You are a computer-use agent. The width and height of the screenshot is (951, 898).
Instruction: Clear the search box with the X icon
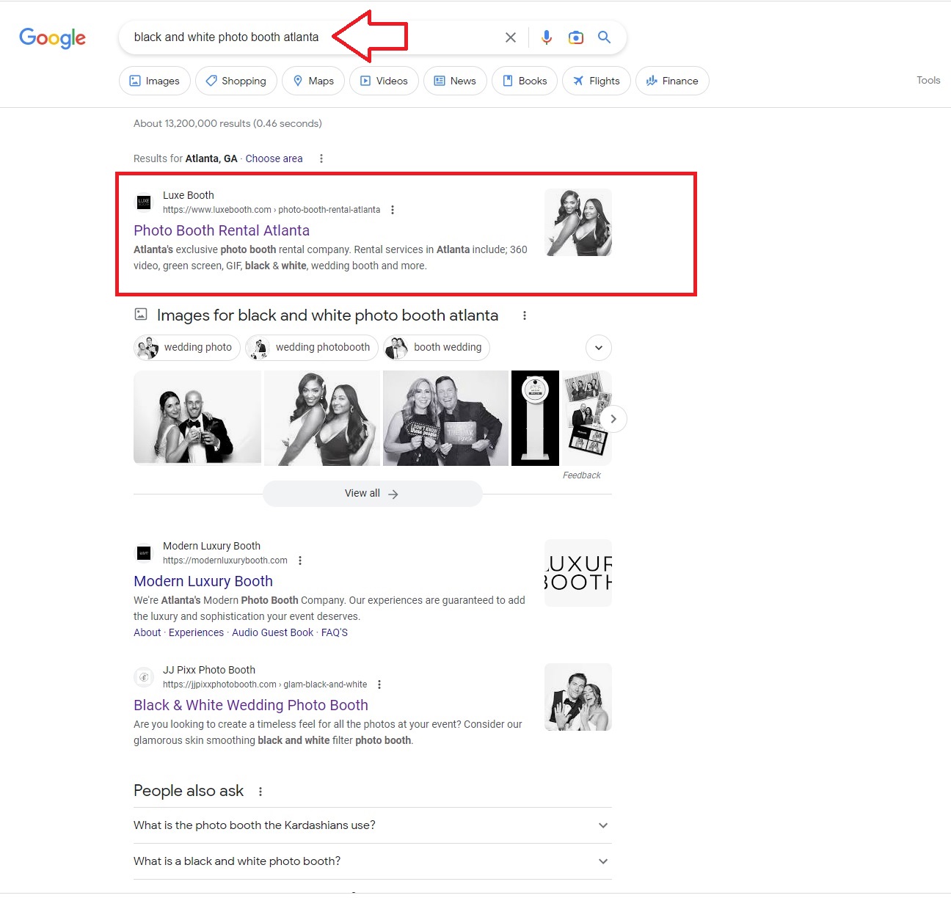[x=511, y=37]
